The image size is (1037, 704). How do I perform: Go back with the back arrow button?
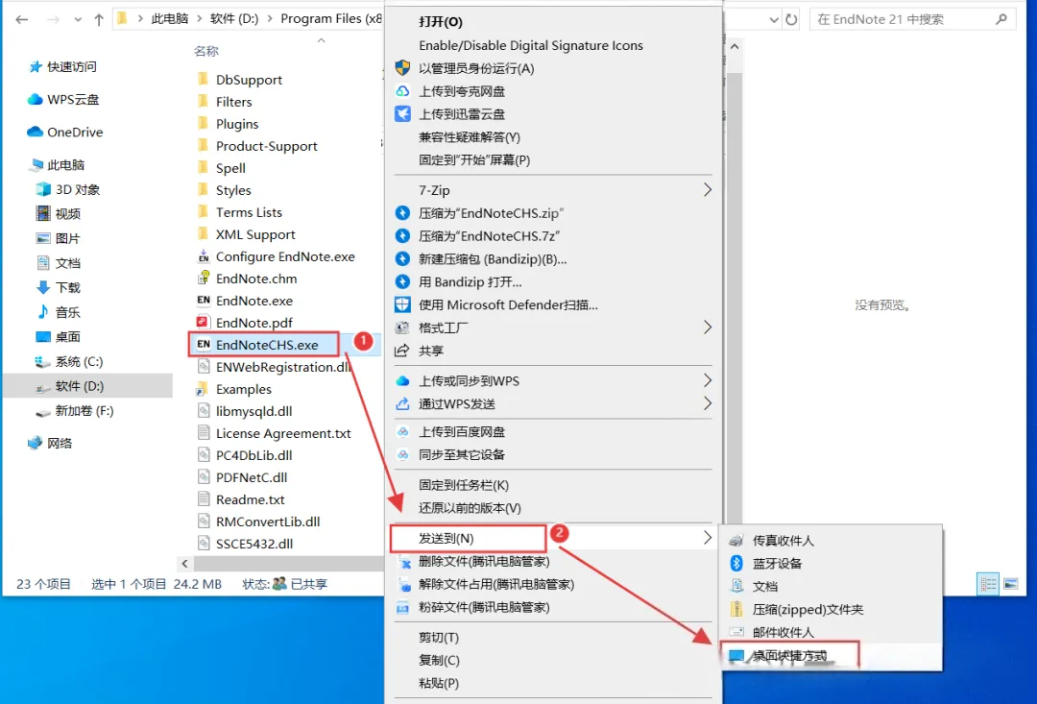point(22,20)
